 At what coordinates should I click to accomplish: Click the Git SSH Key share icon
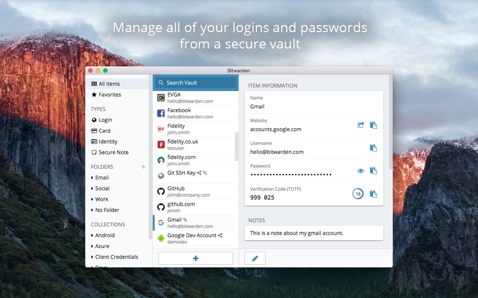click(199, 173)
